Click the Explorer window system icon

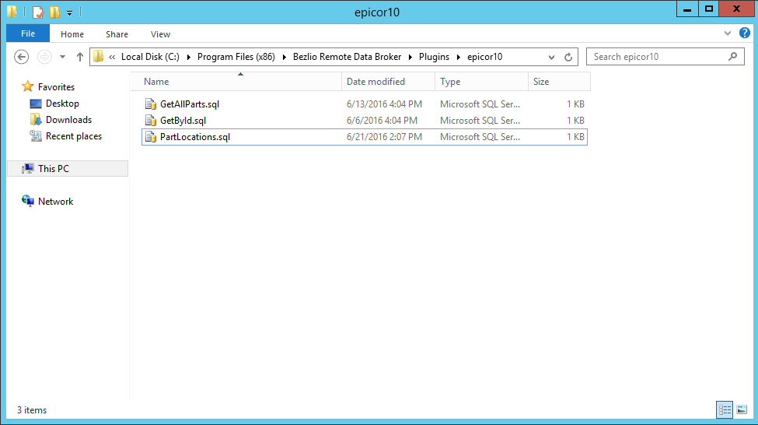(12, 12)
